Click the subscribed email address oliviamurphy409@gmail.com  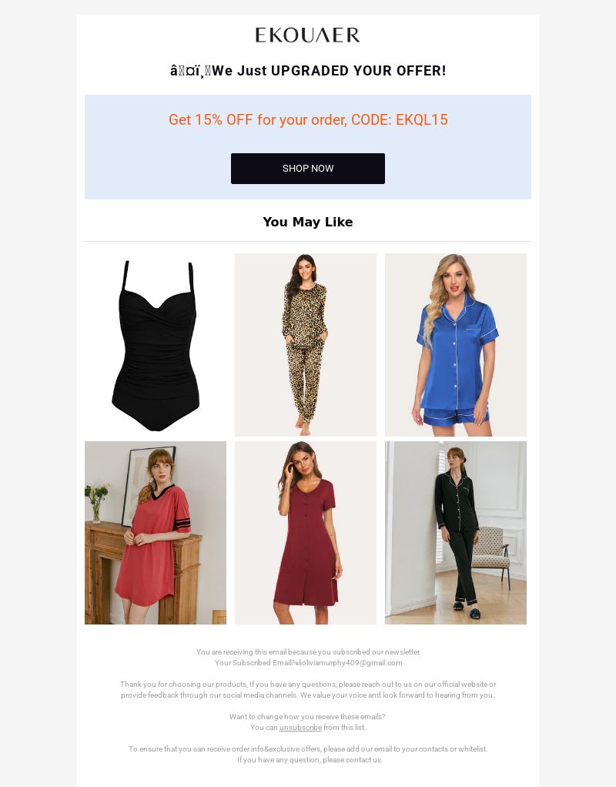tap(357, 662)
